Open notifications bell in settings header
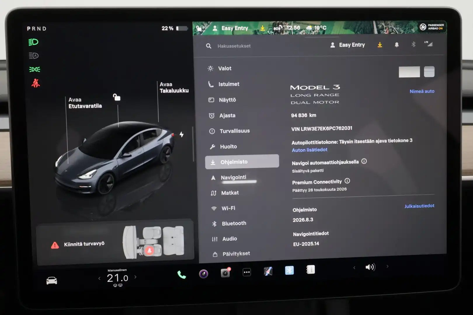Image resolution: width=473 pixels, height=315 pixels. [x=397, y=45]
